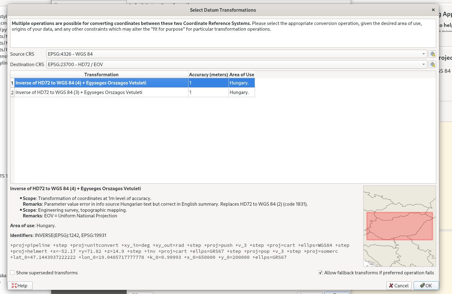Cancel the datum transformation selection

(399, 285)
